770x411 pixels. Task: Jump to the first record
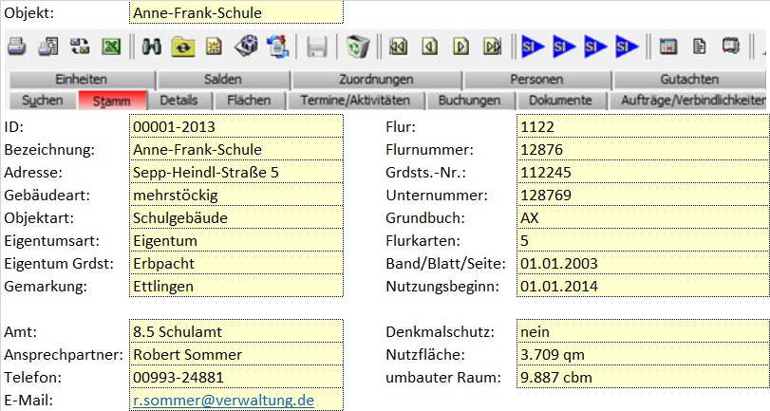pyautogui.click(x=399, y=46)
